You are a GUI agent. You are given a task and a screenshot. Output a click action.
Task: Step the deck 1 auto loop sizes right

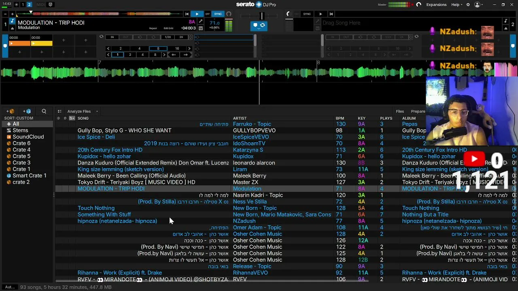[189, 48]
